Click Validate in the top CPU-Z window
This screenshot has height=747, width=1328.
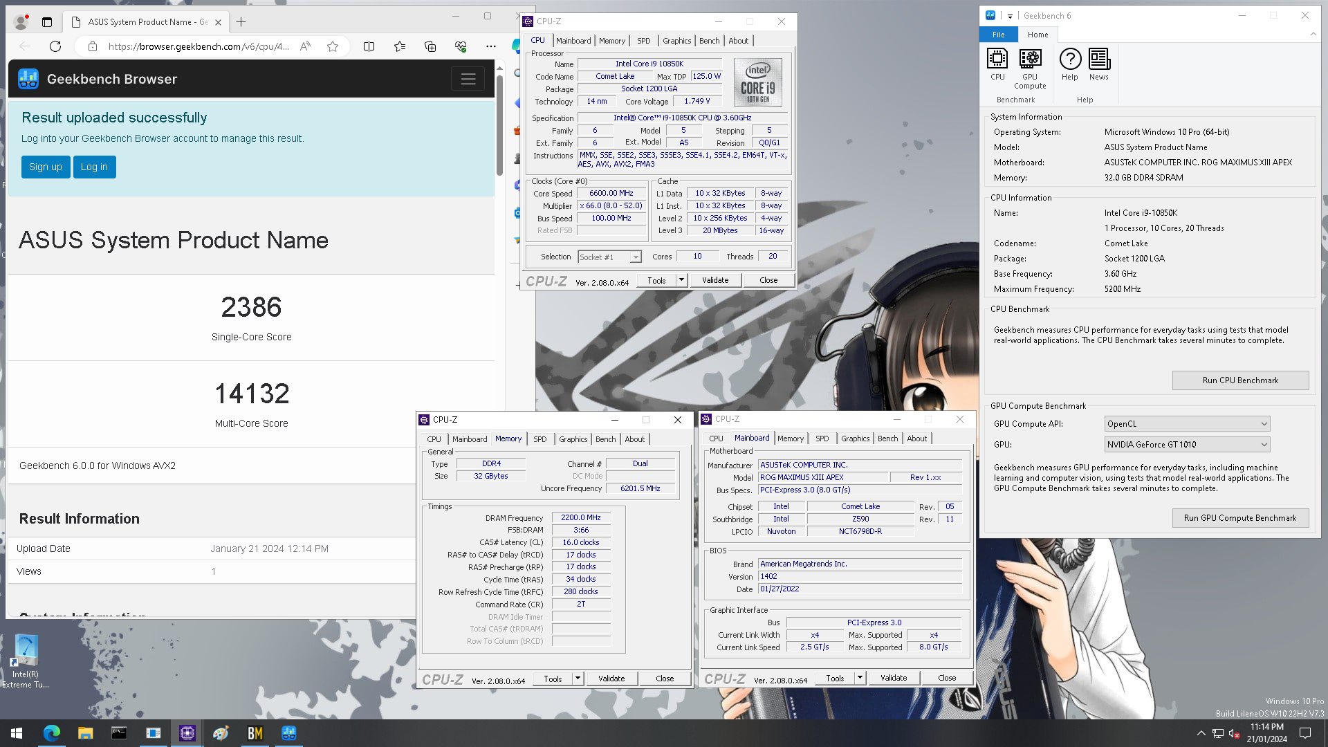point(715,280)
